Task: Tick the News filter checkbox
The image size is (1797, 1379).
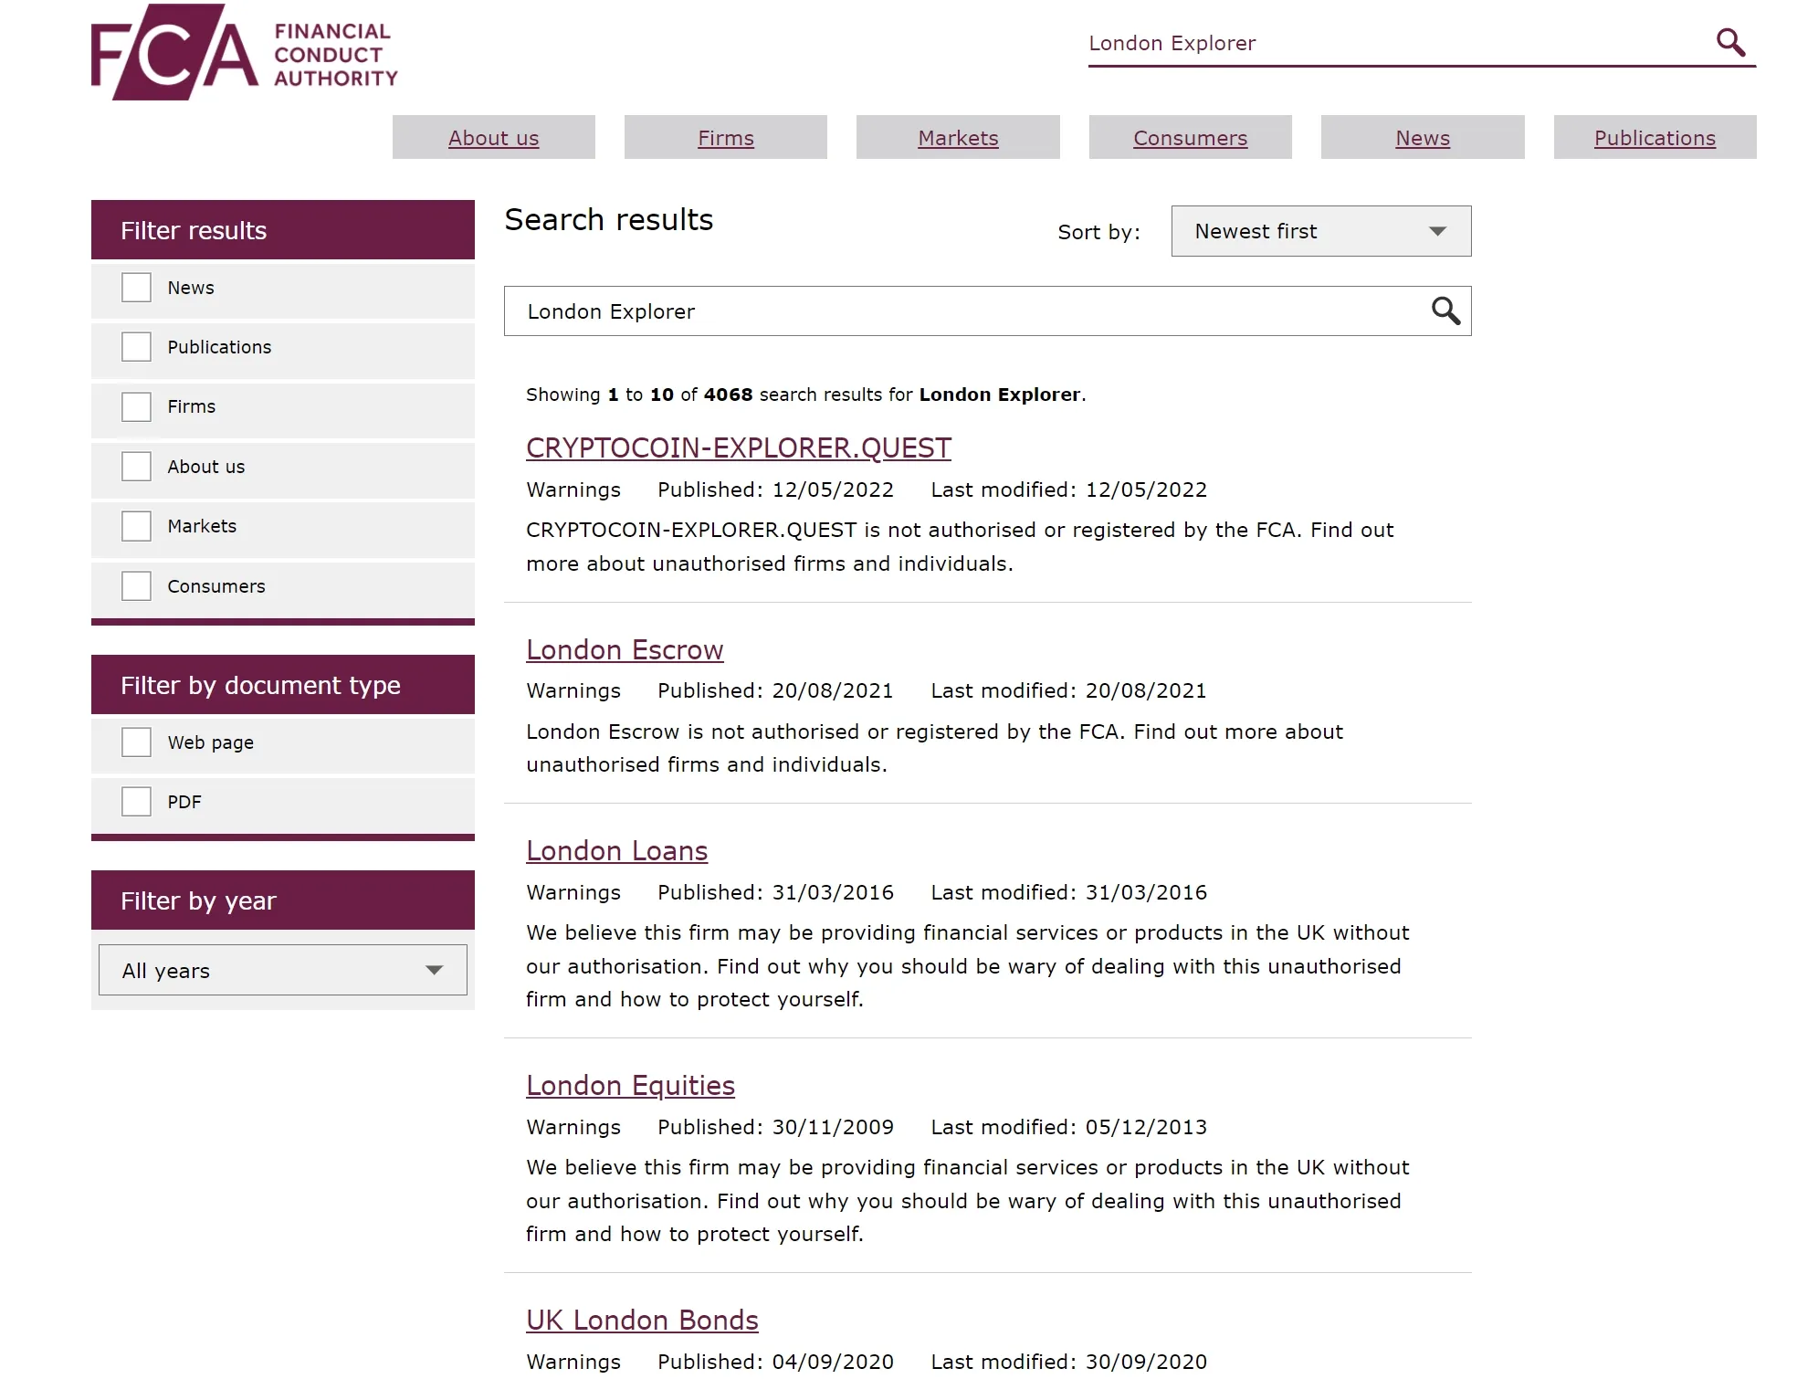Action: 136,288
